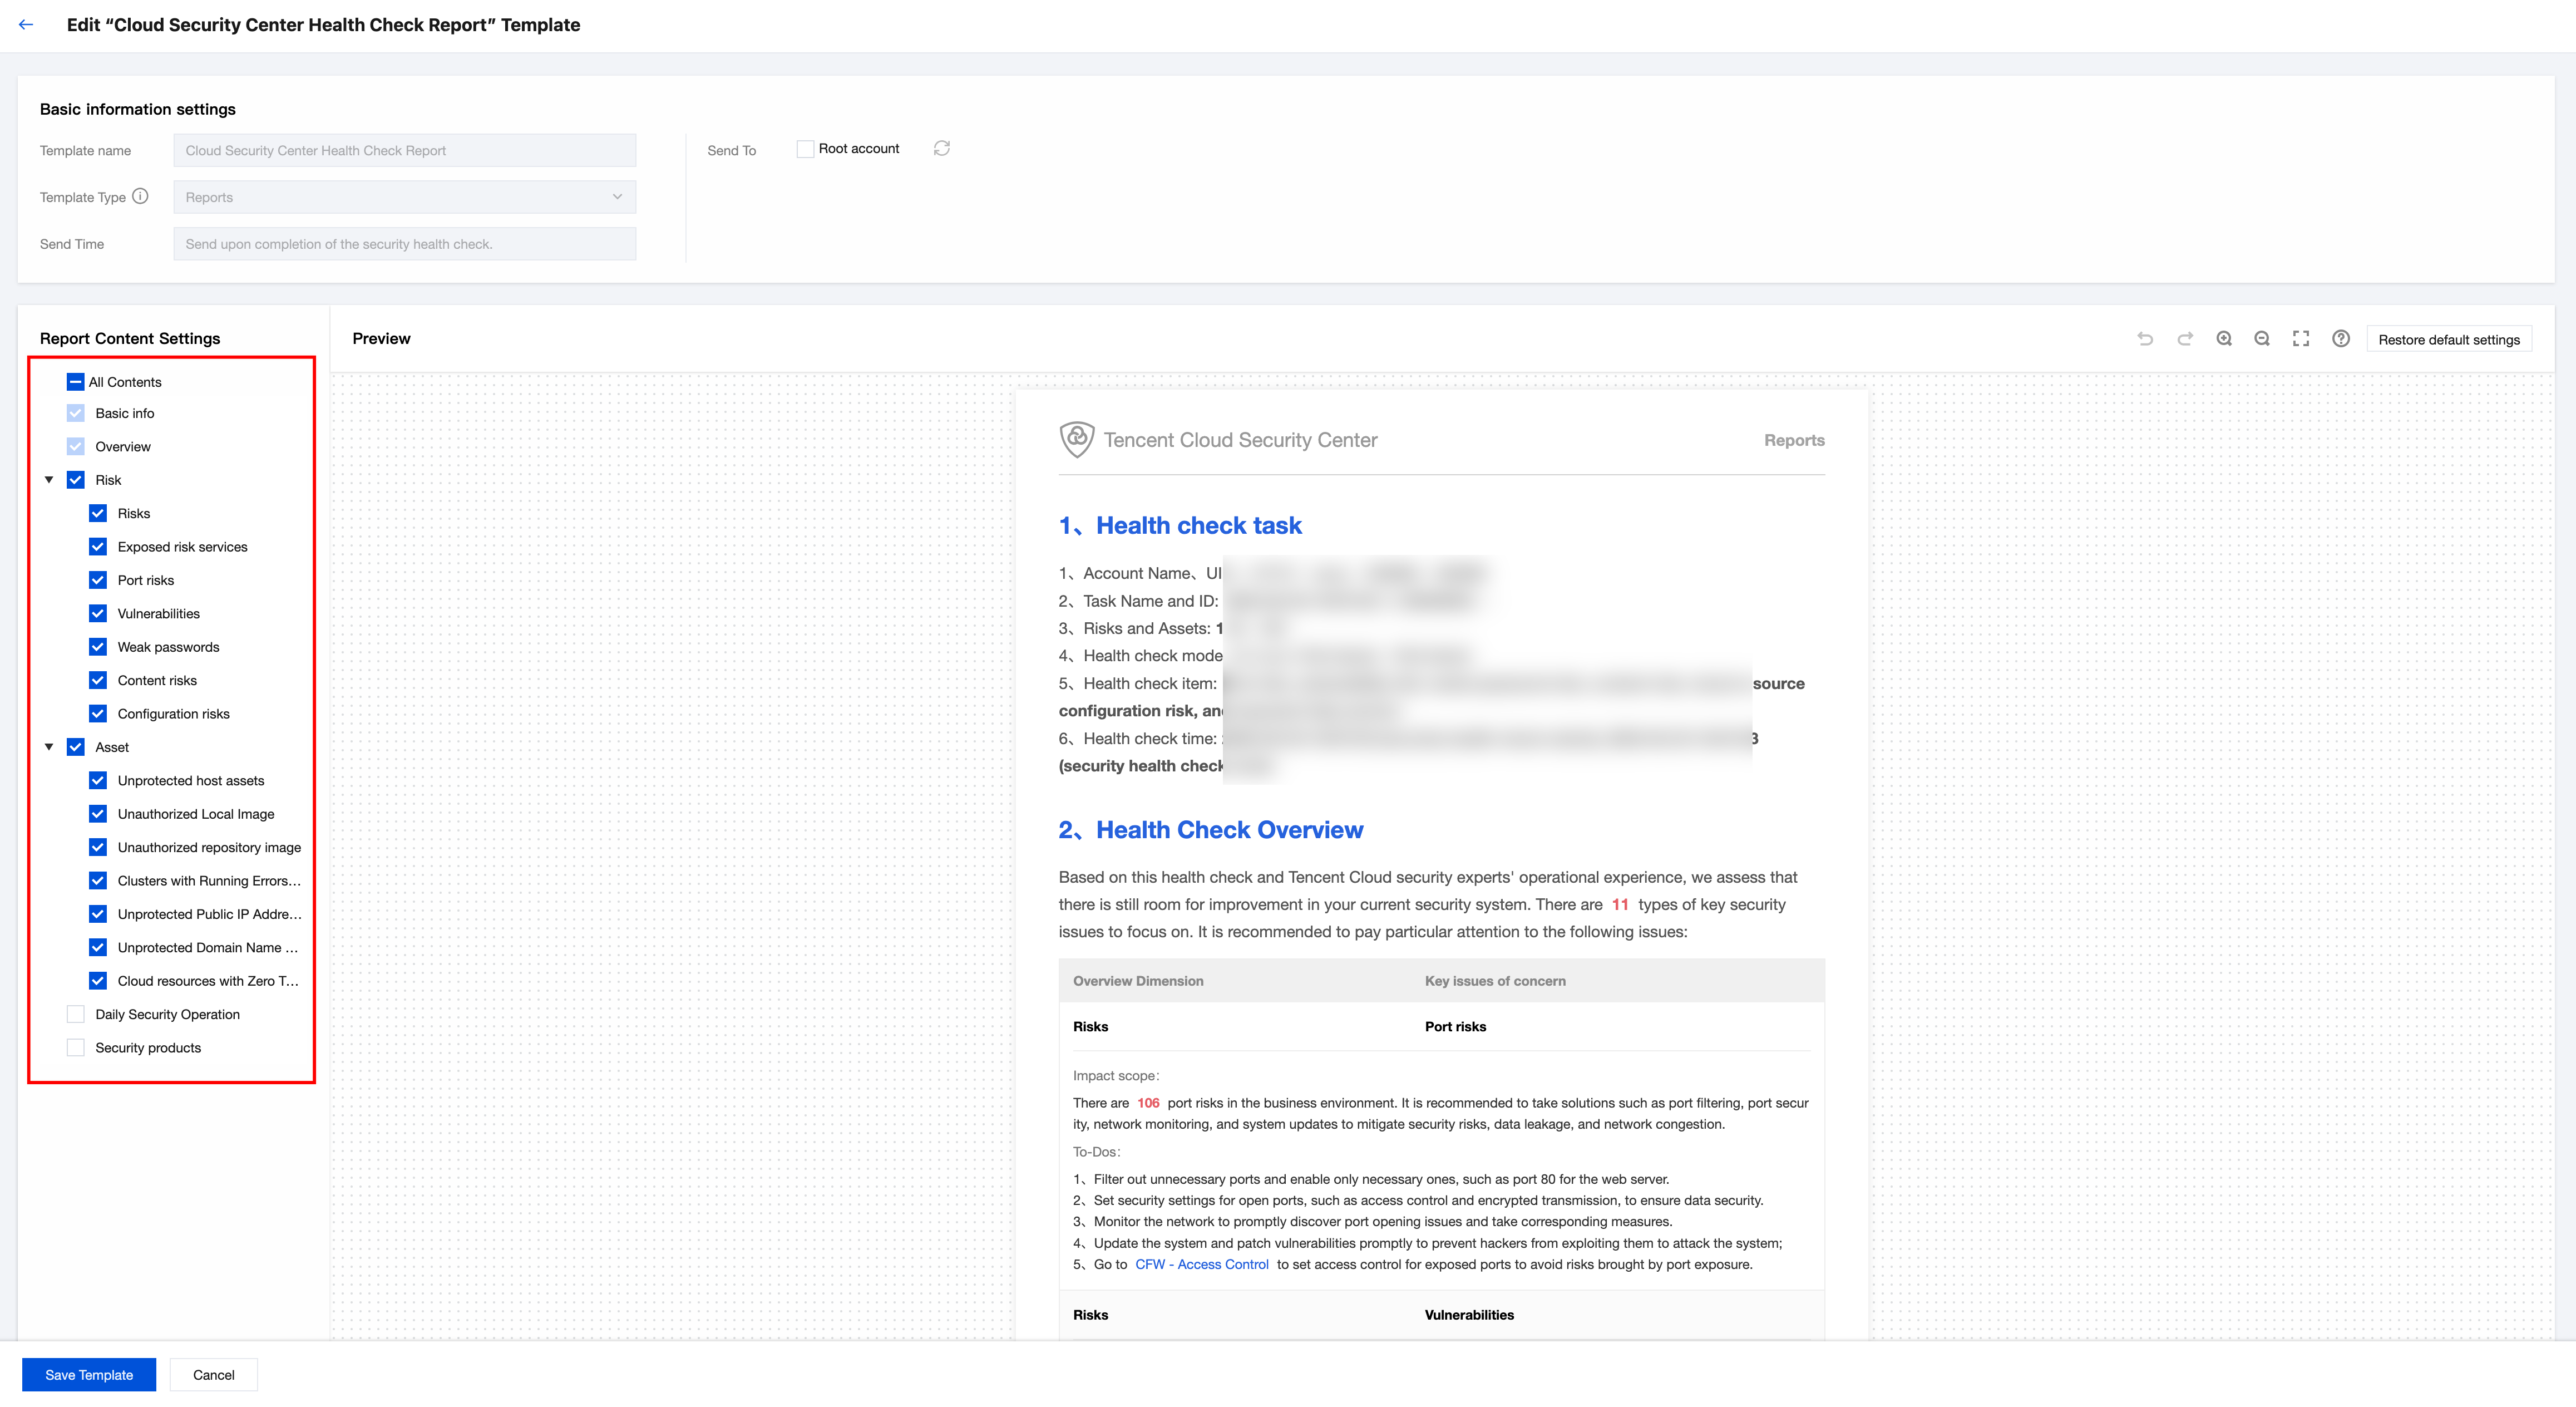Uncheck the Weak passwords checkbox
Viewport: 2576px width, 1407px height.
point(98,647)
